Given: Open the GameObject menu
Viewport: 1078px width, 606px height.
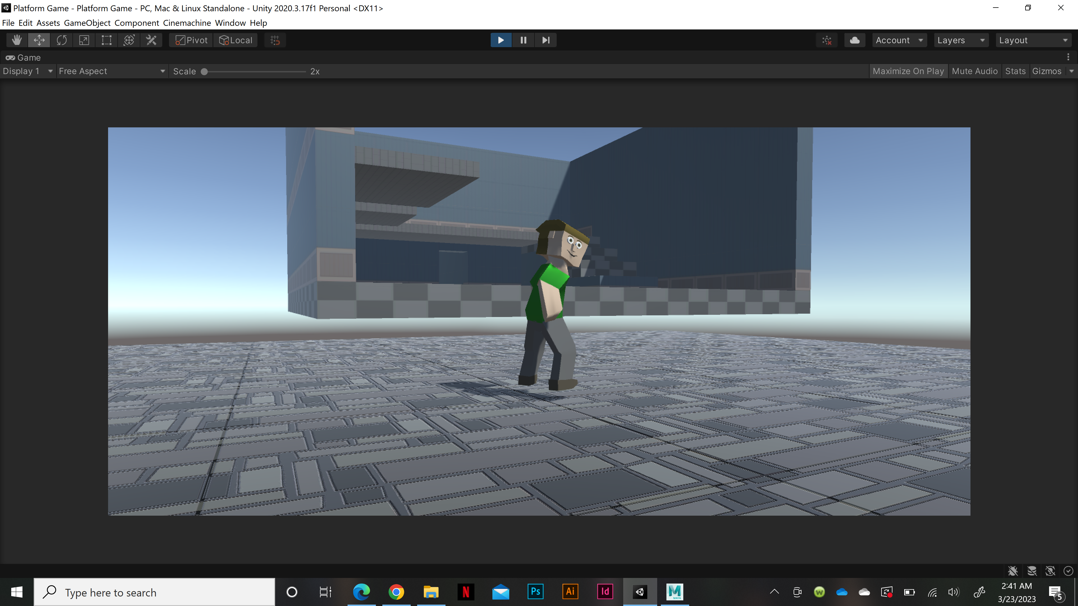Looking at the screenshot, I should coord(87,23).
